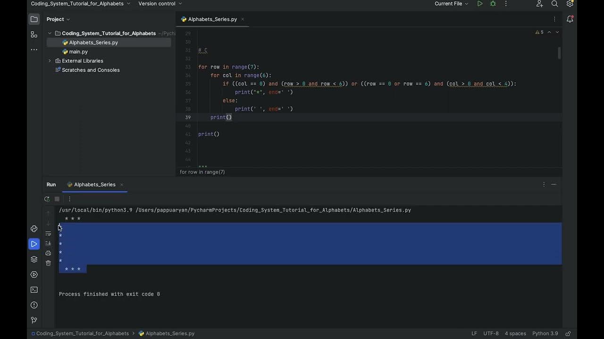Open IDE settings gear icon
604x339 pixels.
pyautogui.click(x=570, y=4)
